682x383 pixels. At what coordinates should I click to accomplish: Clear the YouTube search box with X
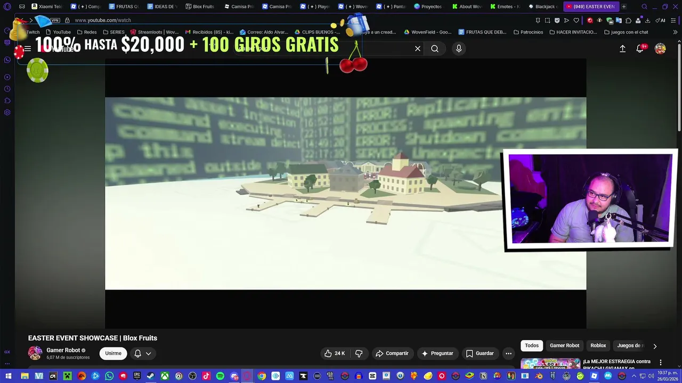tap(418, 48)
